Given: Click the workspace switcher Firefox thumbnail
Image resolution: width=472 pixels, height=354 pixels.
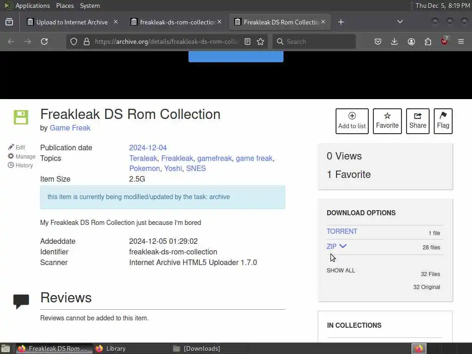Looking at the screenshot, I should pos(419,348).
